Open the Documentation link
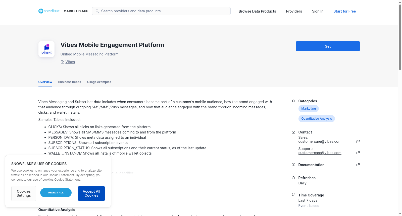Image resolution: width=402 pixels, height=216 pixels. click(311, 165)
